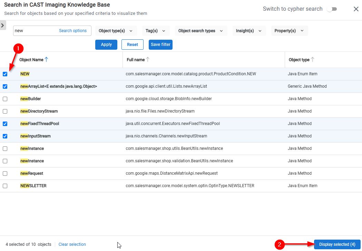Click the Reset button
Screen dimensions: 362x251
pos(133,45)
